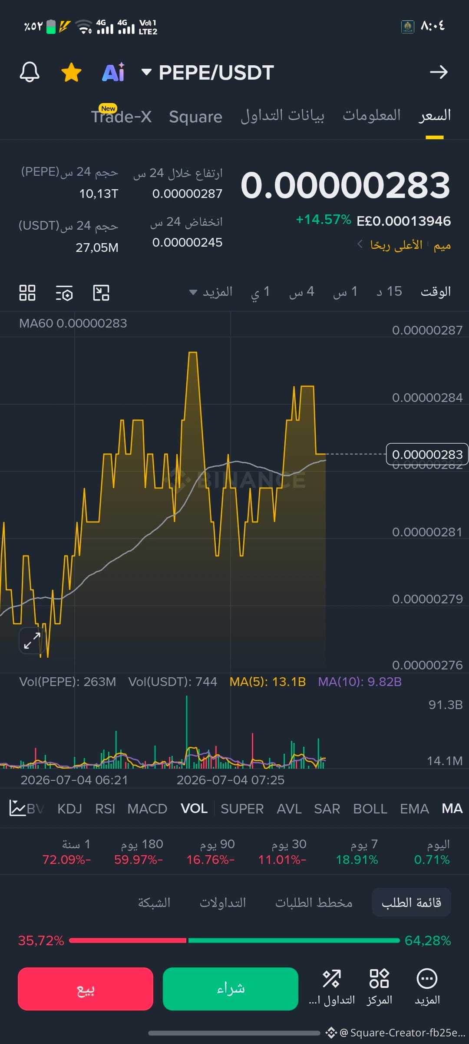
Task: Tap the ميم category tag
Action: 442,245
